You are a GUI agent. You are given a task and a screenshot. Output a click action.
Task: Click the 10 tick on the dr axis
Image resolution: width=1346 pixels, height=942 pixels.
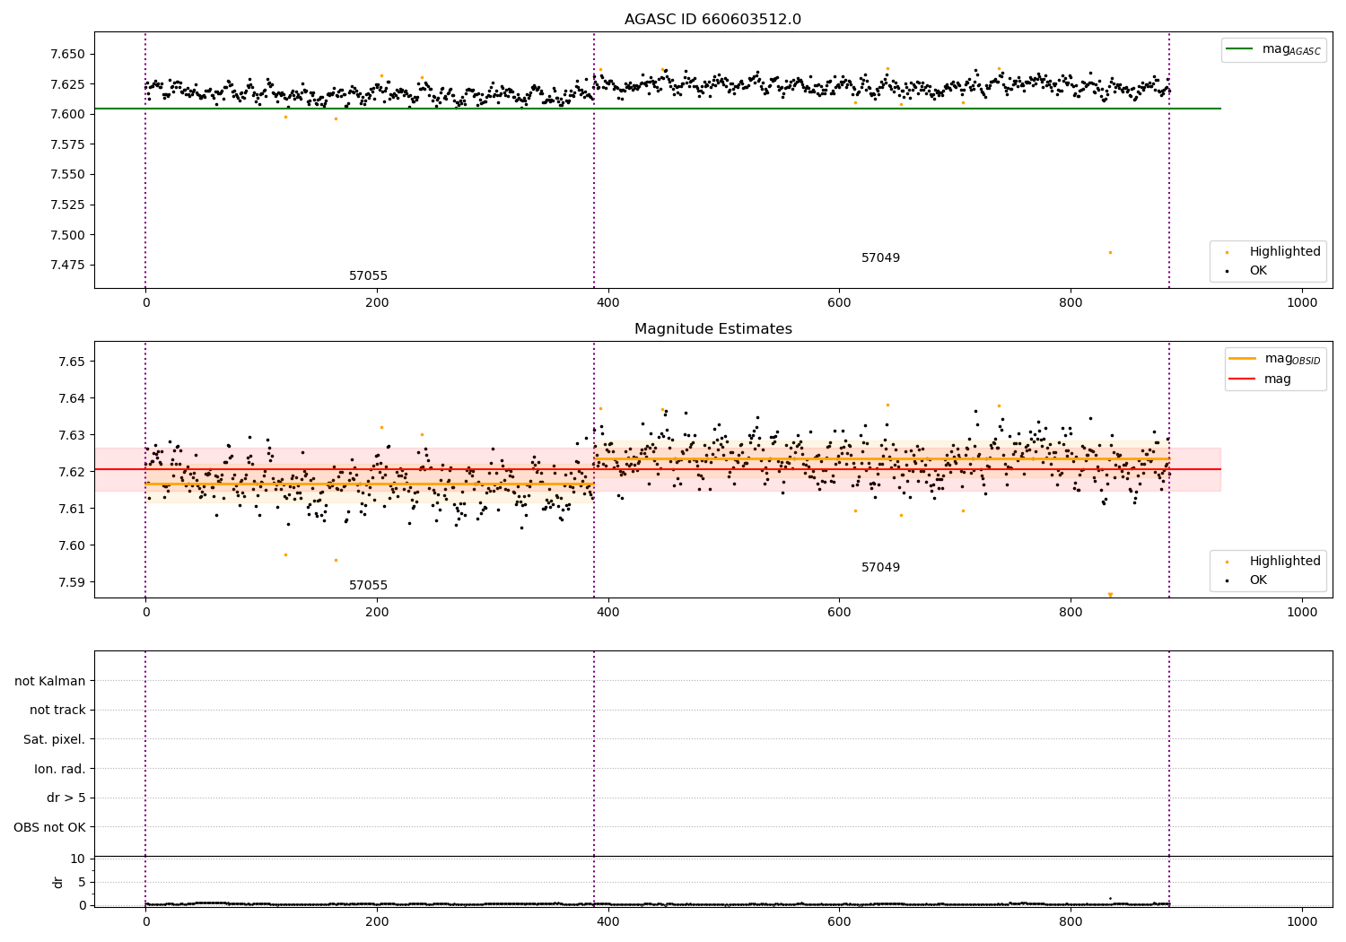[78, 859]
